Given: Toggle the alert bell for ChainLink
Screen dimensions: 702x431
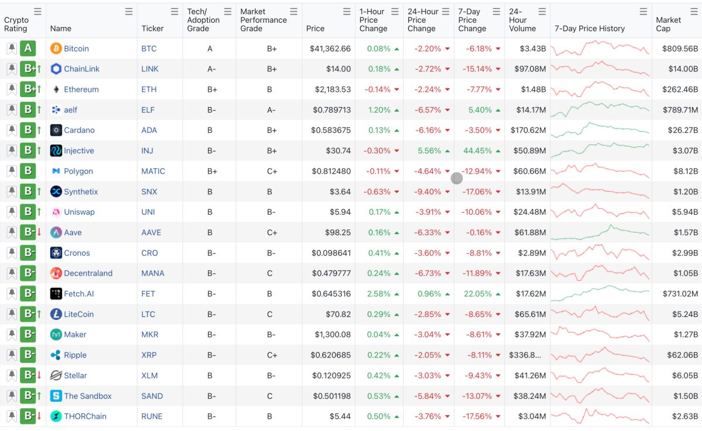Looking at the screenshot, I should [x=12, y=69].
